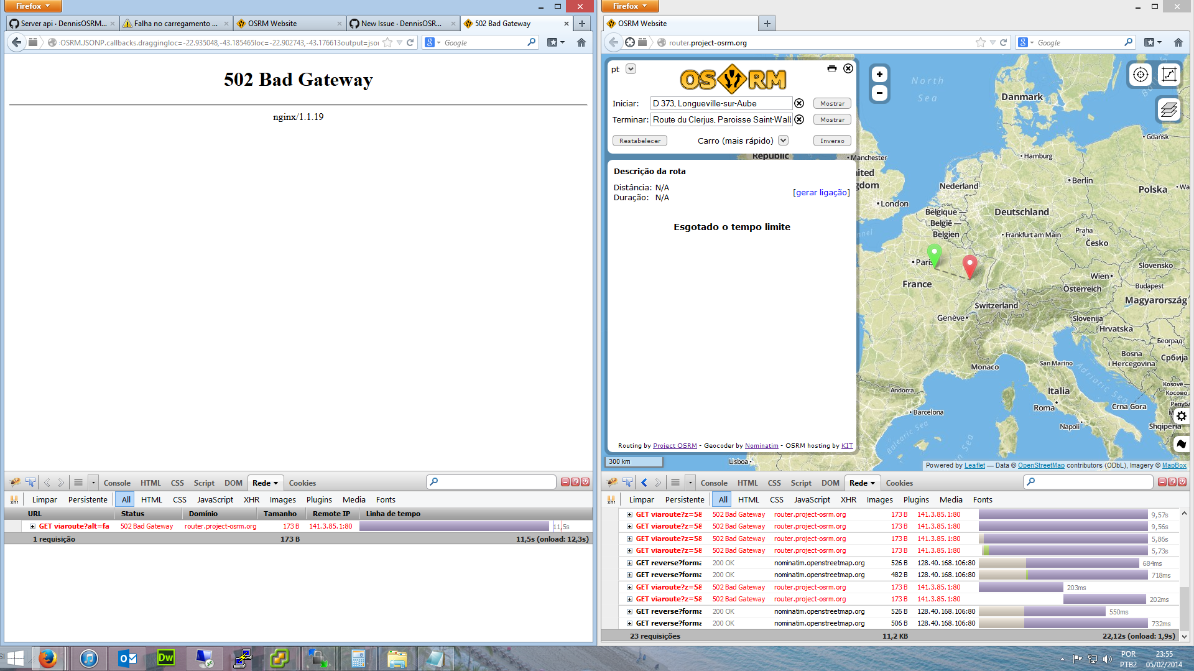The height and width of the screenshot is (671, 1194).
Task: Open the Project OSRM link
Action: coord(675,445)
